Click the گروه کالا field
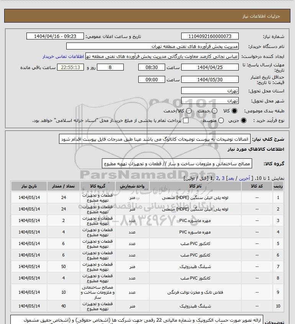Viewport: 295px width, 324px height. [177, 164]
